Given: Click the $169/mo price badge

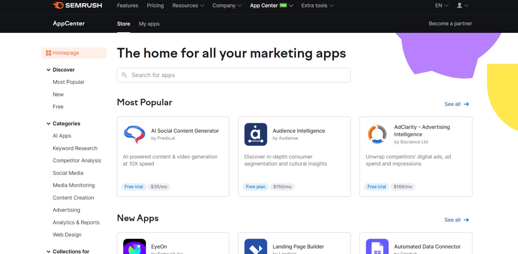Looking at the screenshot, I should 403,187.
